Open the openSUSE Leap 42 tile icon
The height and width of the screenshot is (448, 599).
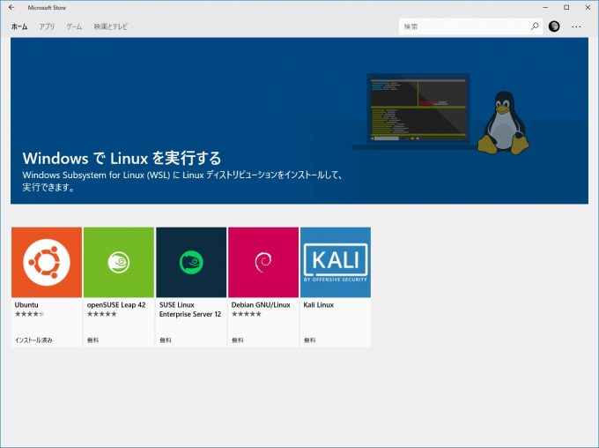[119, 262]
